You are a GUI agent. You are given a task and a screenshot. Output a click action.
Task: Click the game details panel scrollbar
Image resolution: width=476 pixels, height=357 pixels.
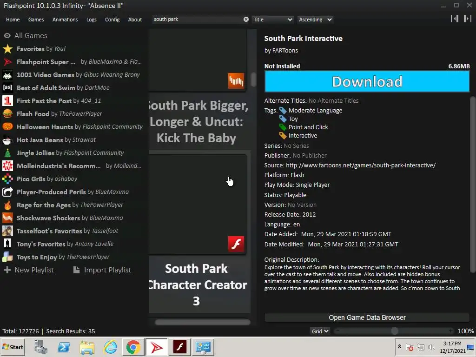[473, 185]
